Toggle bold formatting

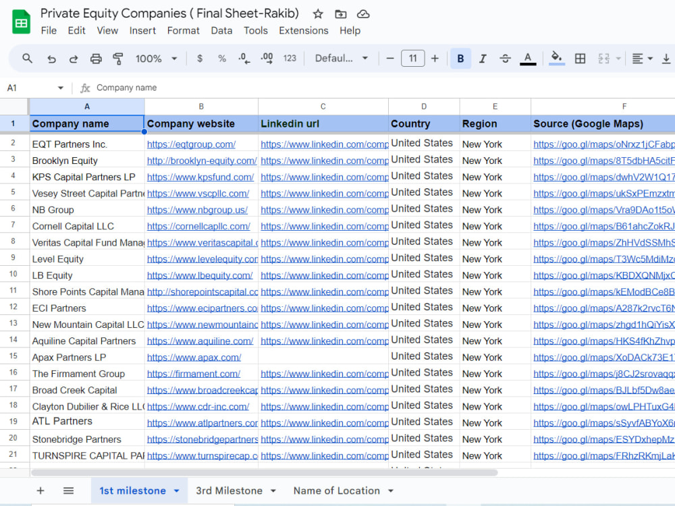[x=460, y=58]
